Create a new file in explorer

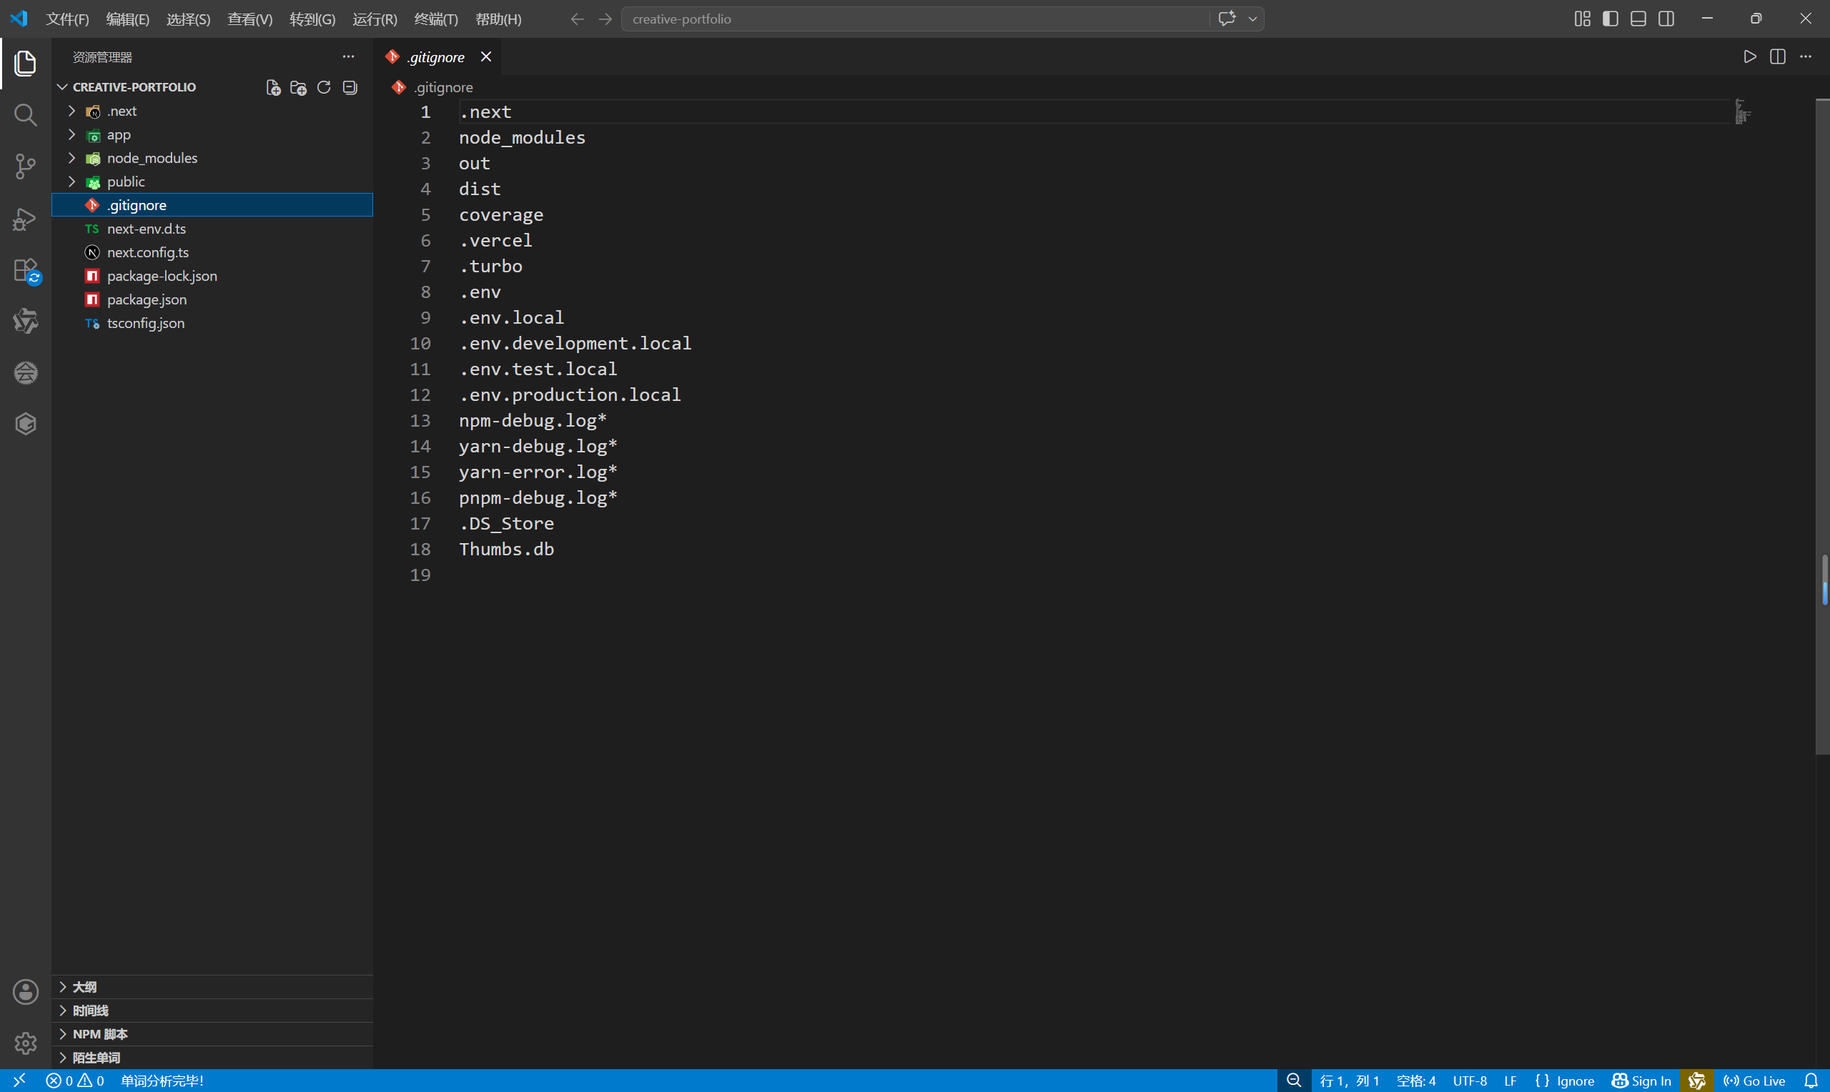click(x=273, y=88)
